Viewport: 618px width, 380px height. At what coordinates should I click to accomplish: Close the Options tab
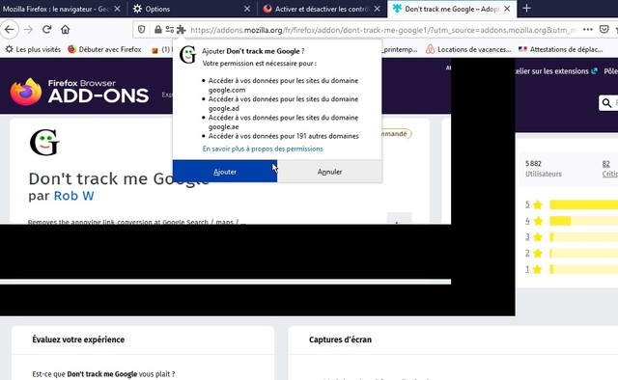247,9
